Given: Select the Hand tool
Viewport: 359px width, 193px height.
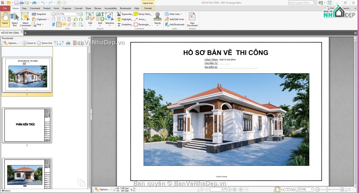Looking at the screenshot, I should (x=5, y=19).
